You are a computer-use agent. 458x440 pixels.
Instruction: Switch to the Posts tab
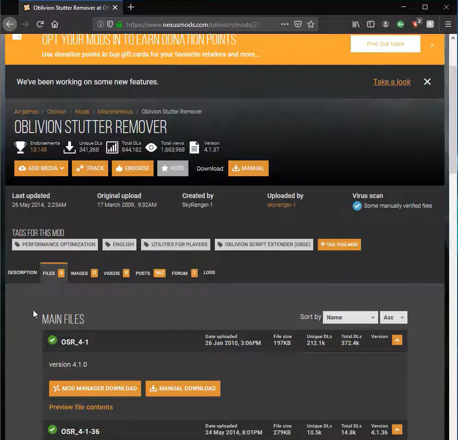tap(150, 273)
